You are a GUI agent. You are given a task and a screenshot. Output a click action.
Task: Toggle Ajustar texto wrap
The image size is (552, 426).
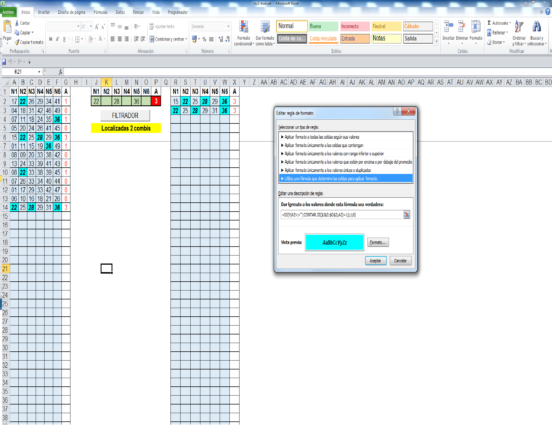(x=162, y=26)
